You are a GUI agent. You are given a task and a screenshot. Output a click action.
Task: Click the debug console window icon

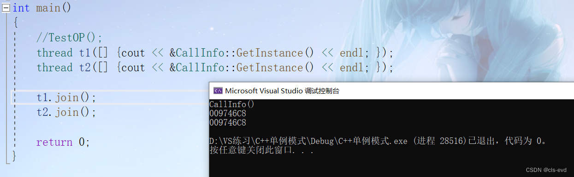tap(218, 91)
